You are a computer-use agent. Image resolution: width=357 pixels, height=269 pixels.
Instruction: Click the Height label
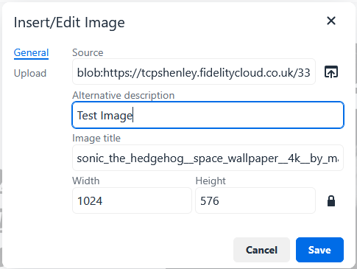click(x=211, y=181)
